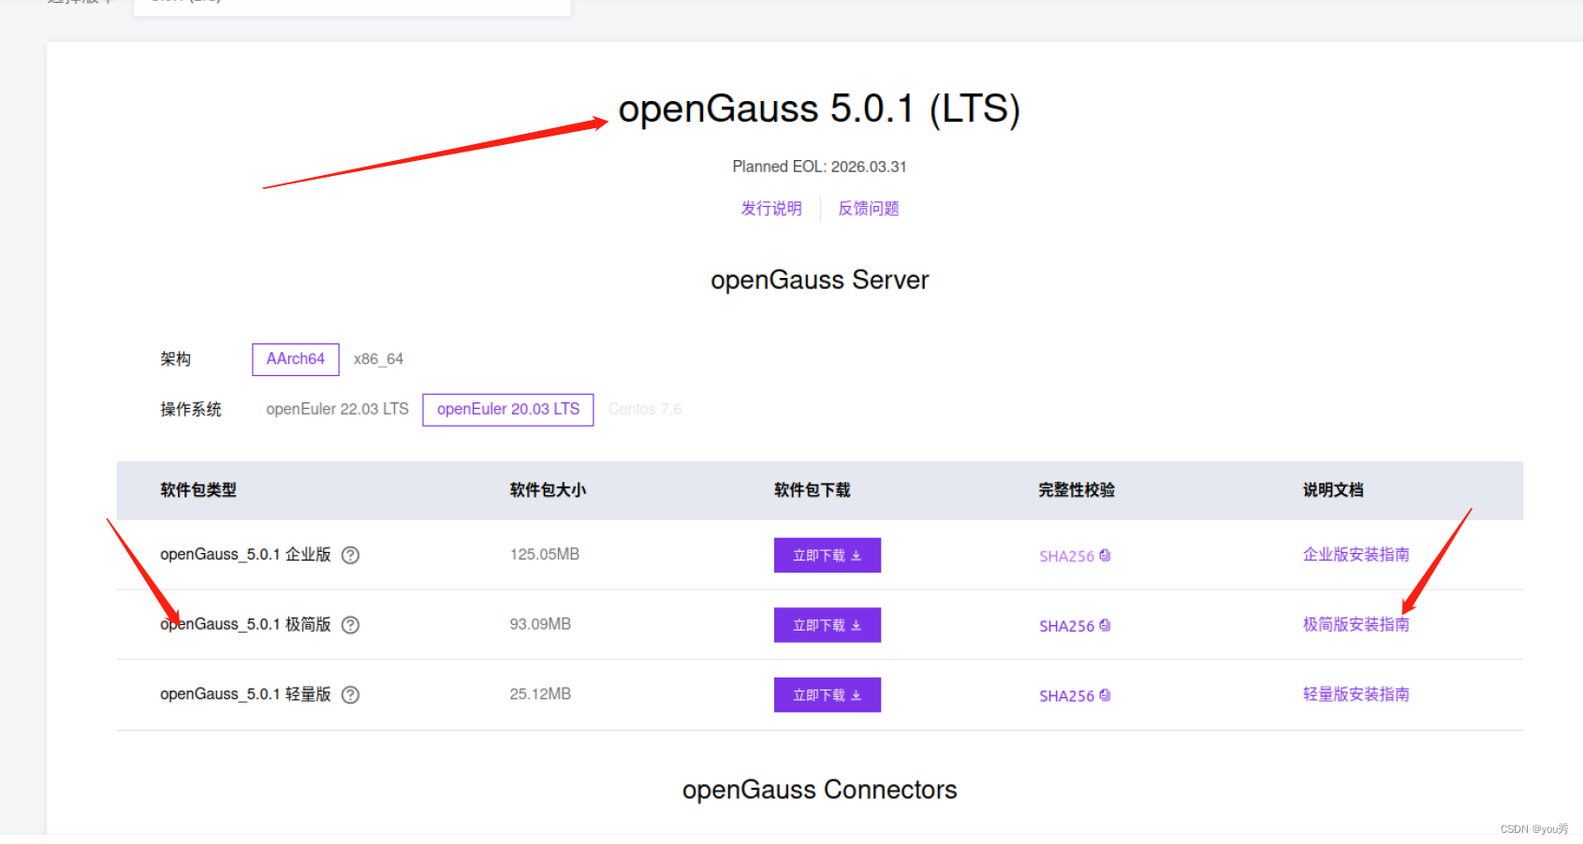Open help icon beside openGauss_5.0.1 轻量版
This screenshot has width=1583, height=844.
pos(350,695)
